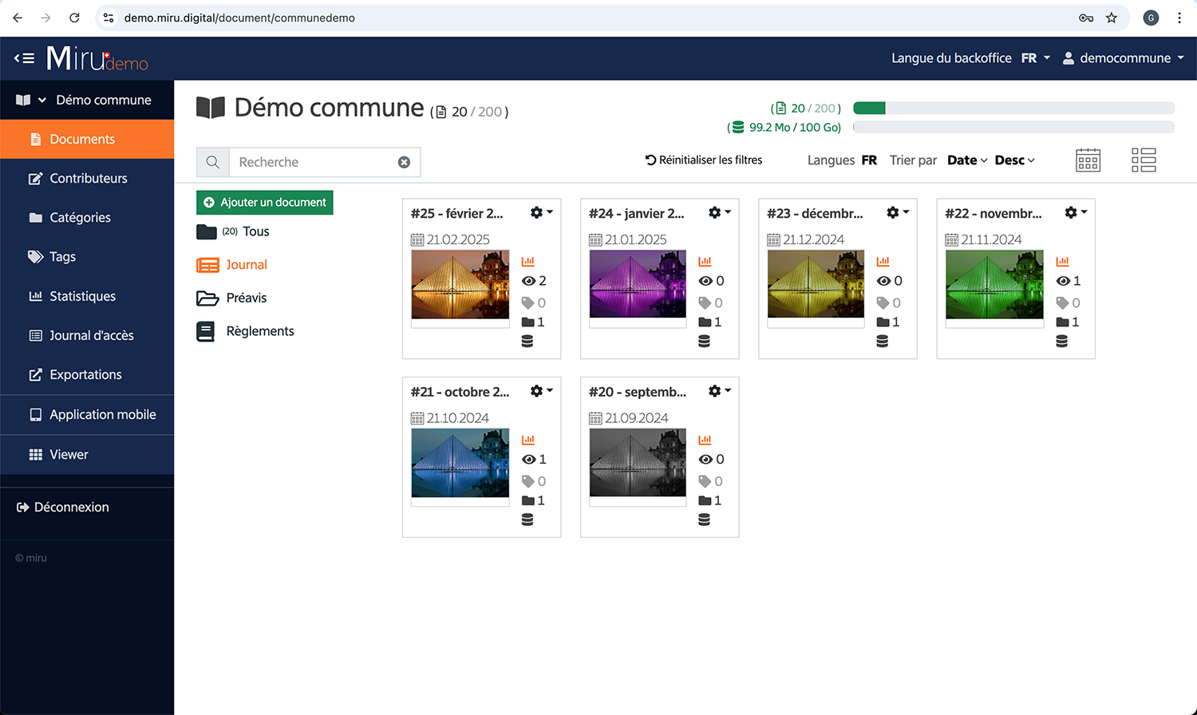This screenshot has height=715, width=1197.
Task: Toggle eye icon on document #21 card
Action: pyautogui.click(x=528, y=460)
